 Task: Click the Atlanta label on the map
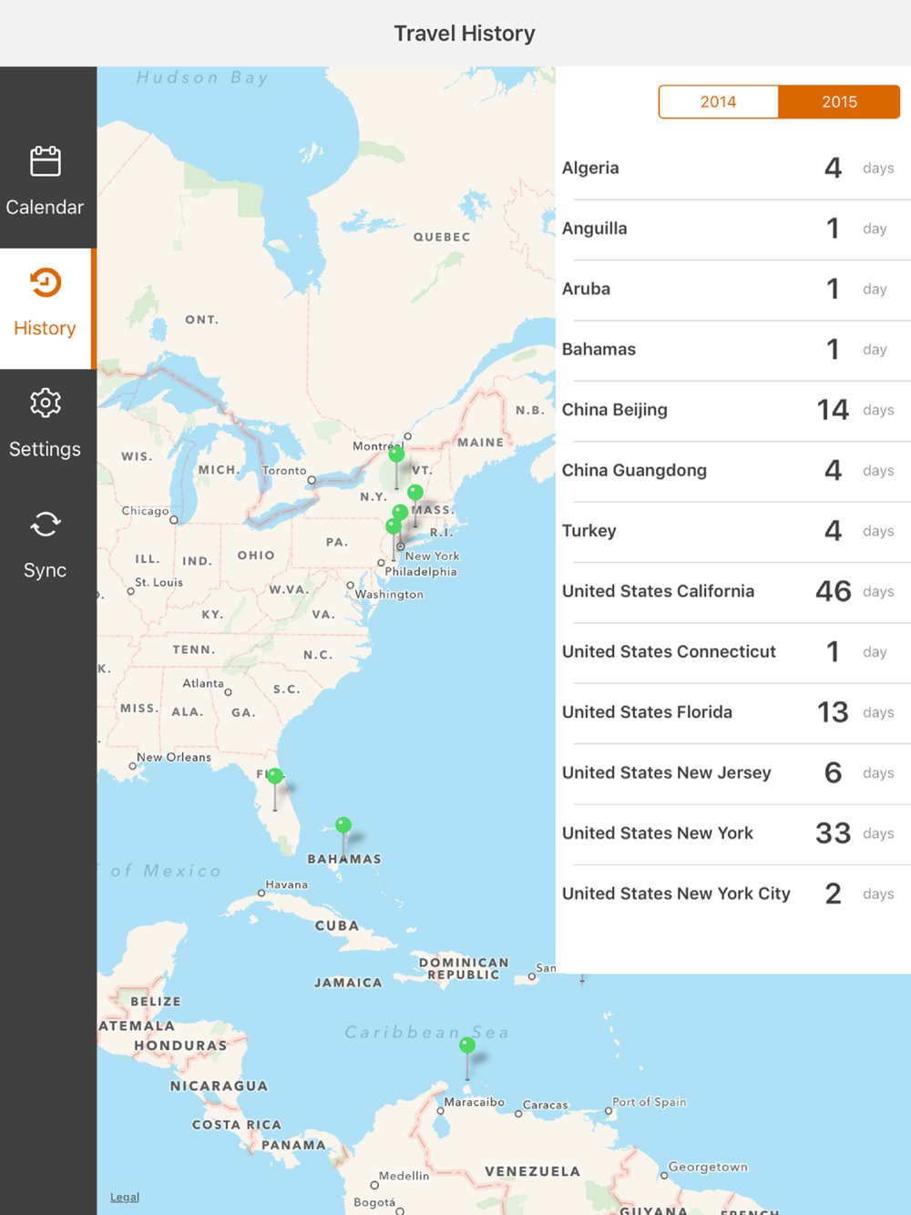[x=203, y=683]
